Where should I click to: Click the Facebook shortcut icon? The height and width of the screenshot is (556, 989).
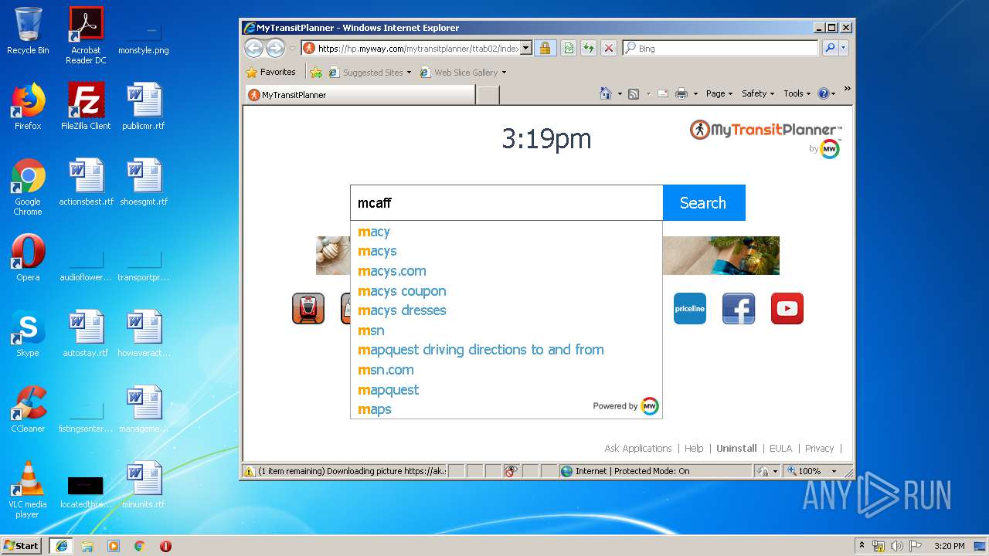[x=739, y=308]
